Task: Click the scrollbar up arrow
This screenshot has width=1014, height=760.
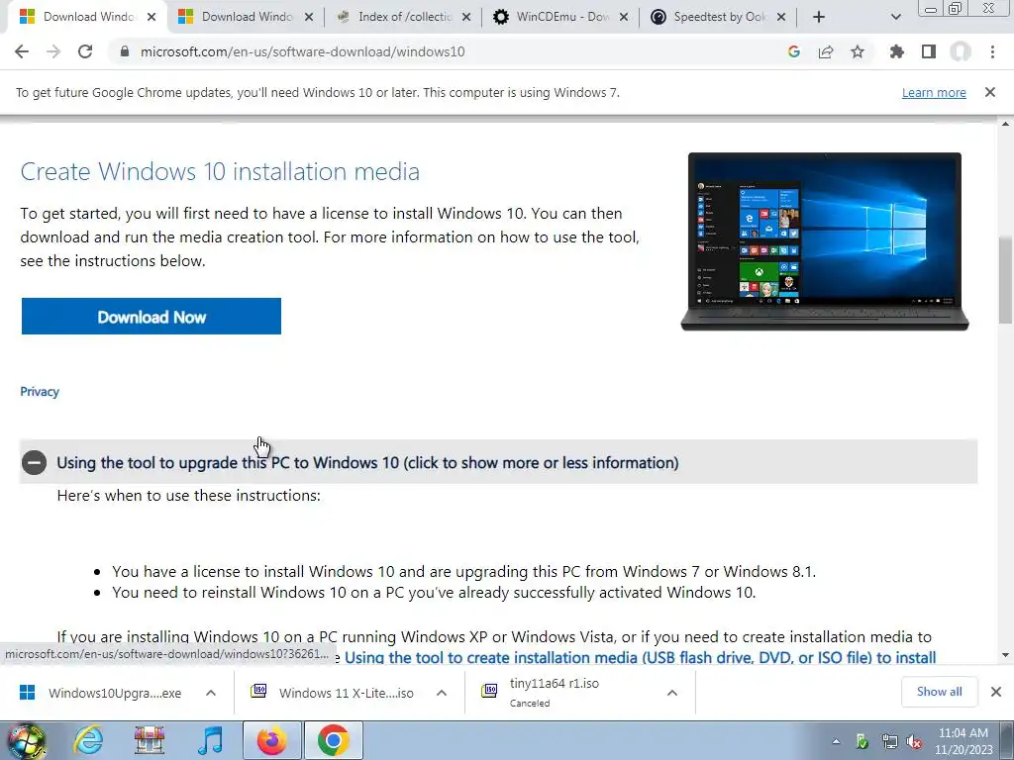Action: coord(1005,124)
